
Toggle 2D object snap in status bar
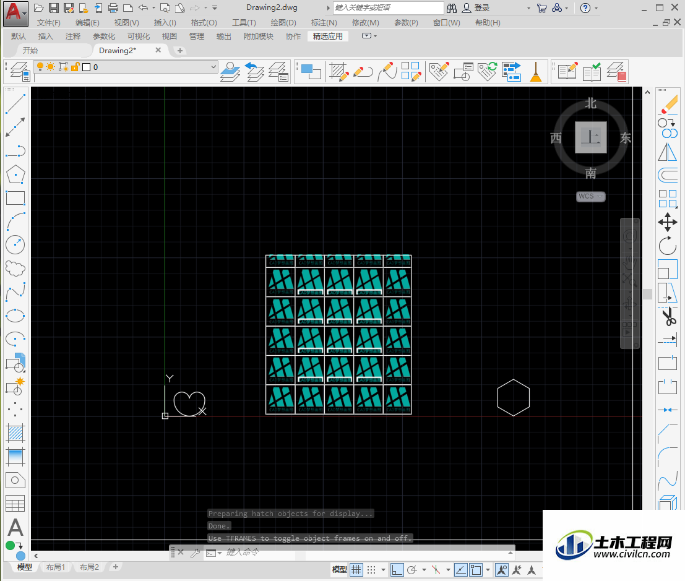pyautogui.click(x=475, y=570)
